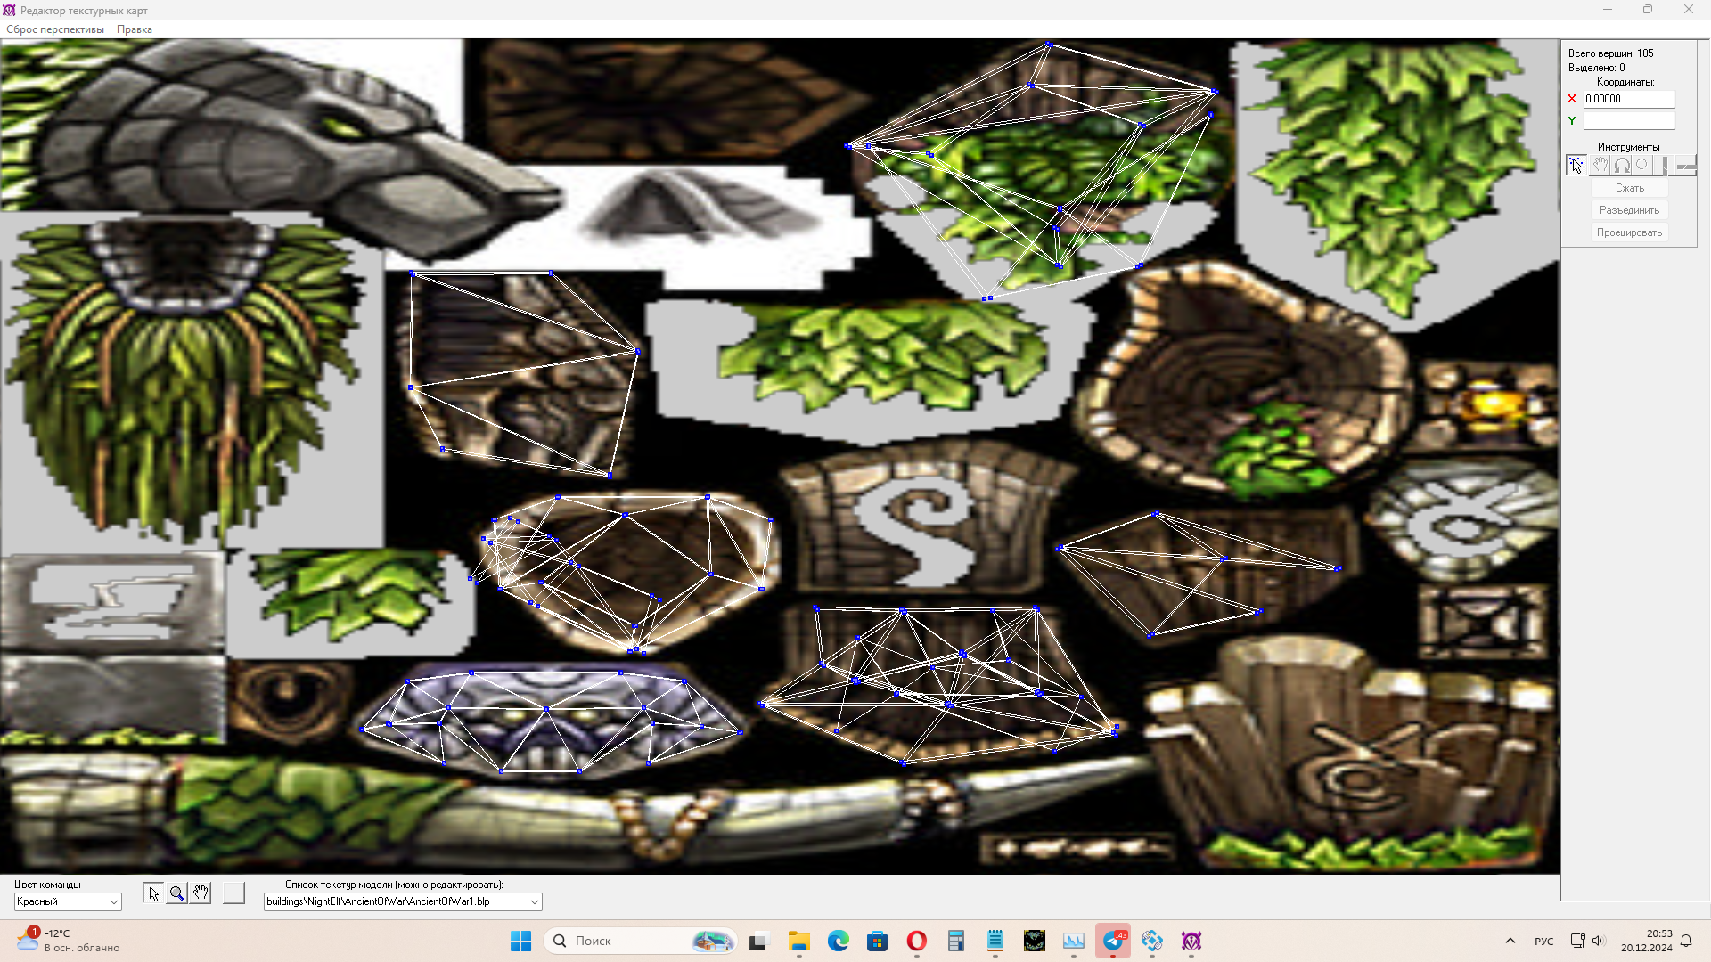Open the Правка menu
Screen dimensions: 1711x962
click(x=134, y=29)
